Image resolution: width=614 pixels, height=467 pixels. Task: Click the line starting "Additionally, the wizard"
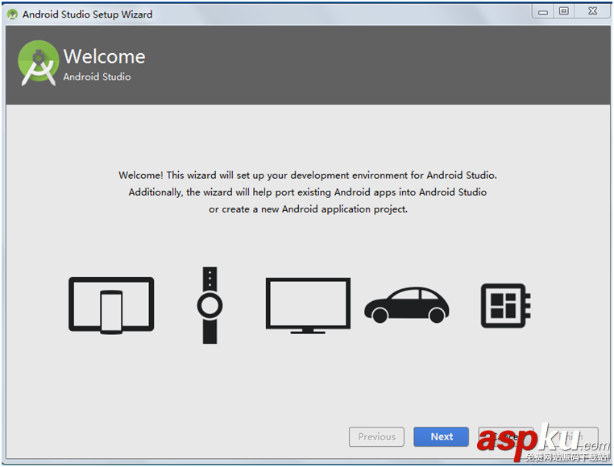click(x=308, y=192)
